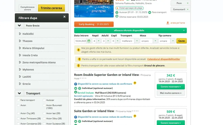Click the bus icon beside Individual, Room Double
Screen dimensions: 223x125
[x=79, y=88]
